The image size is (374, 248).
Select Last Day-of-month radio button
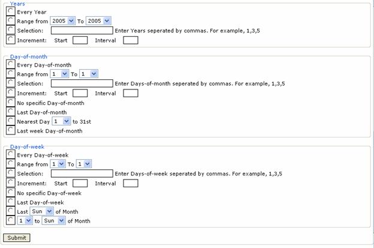[x=11, y=112]
